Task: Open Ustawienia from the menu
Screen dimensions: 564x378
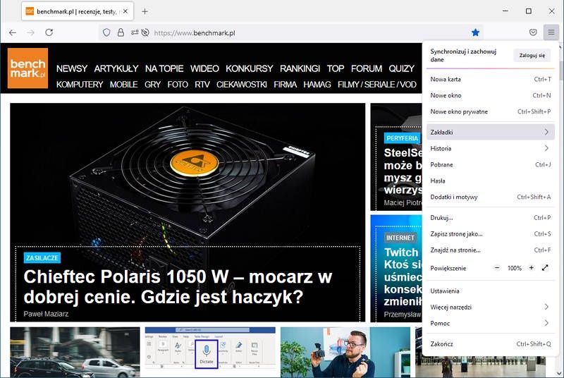Action: coord(490,291)
